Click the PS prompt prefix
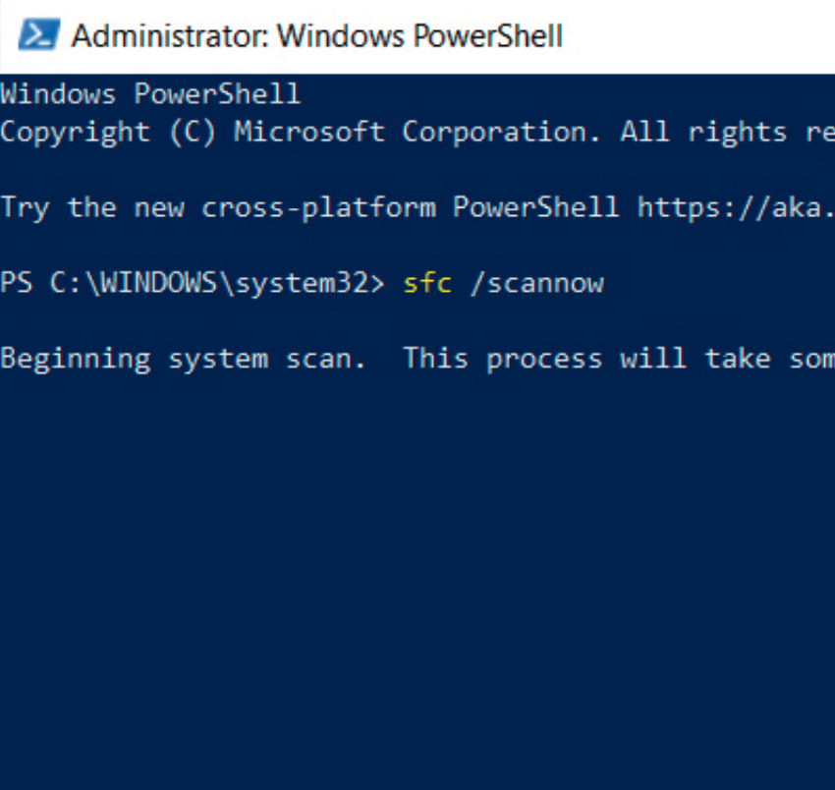This screenshot has width=835, height=790. point(16,284)
